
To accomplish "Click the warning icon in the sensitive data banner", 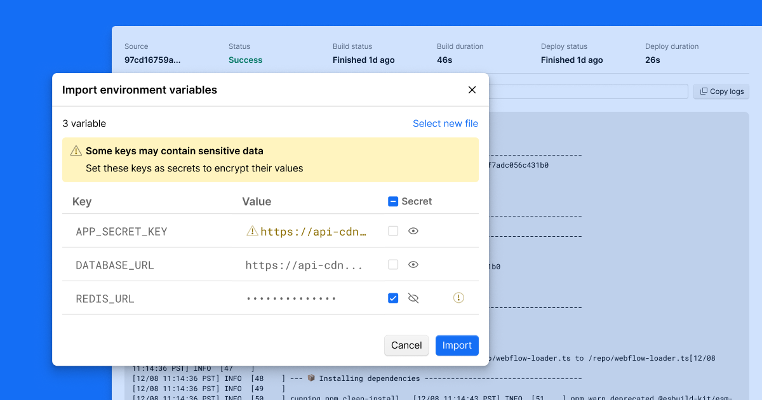I will 76,151.
